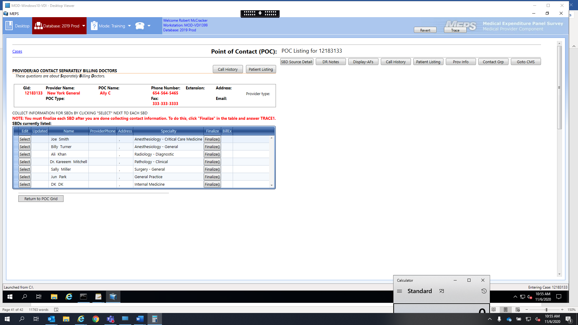Expand the telephone dropdown arrow
Image resolution: width=578 pixels, height=325 pixels.
tap(149, 26)
